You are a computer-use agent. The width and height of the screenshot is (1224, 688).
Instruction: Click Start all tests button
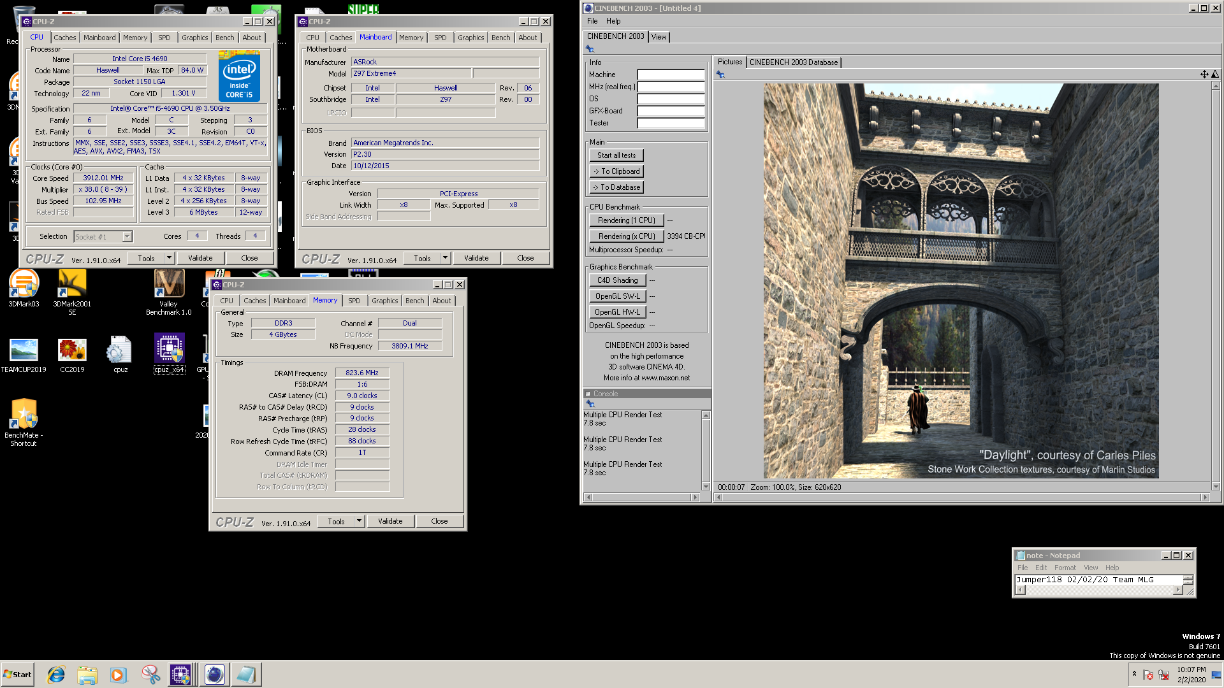[616, 155]
